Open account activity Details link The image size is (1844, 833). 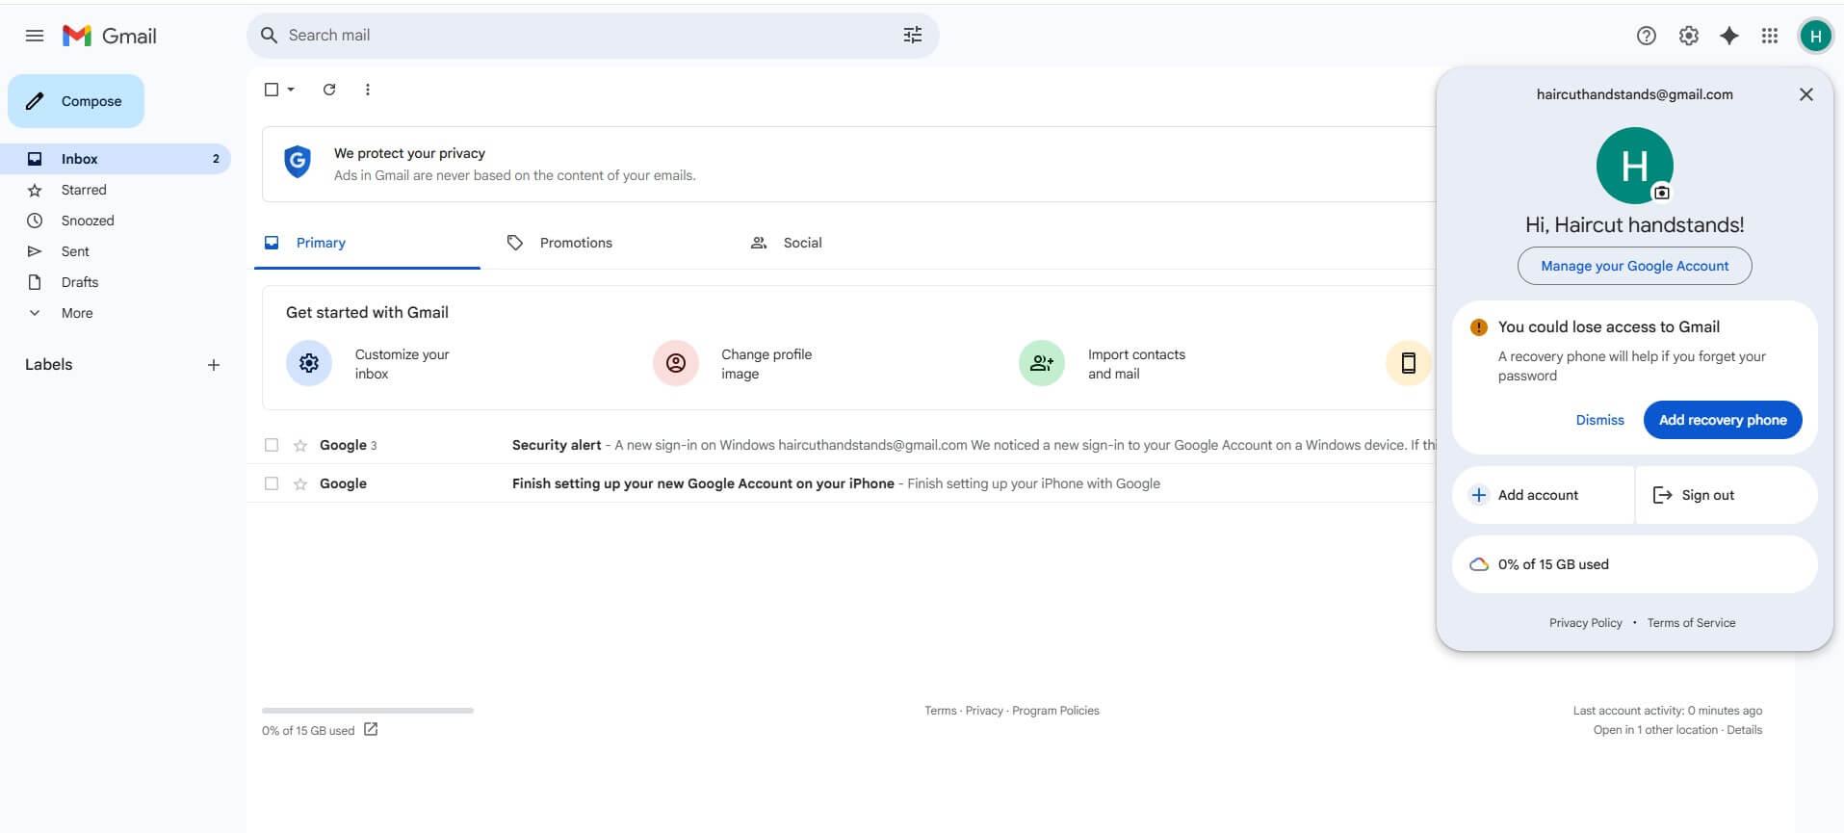(1744, 730)
